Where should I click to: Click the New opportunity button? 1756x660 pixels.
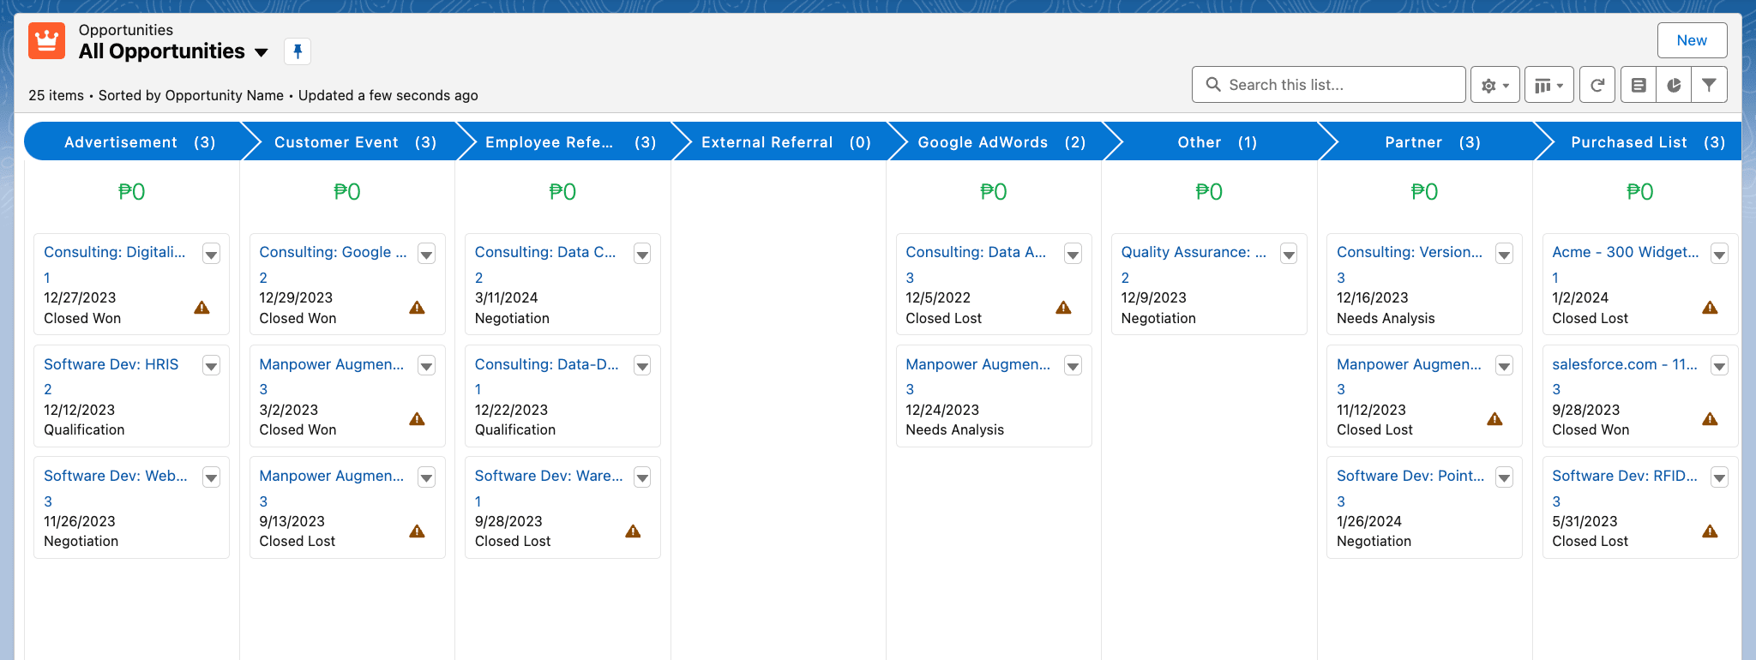coord(1692,40)
